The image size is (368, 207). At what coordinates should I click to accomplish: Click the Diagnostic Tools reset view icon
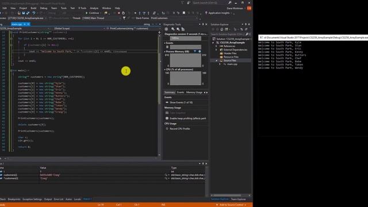click(183, 29)
